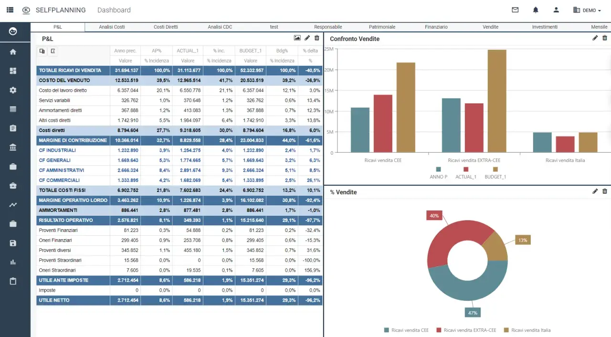Switch to Analisi Costi tab
Viewport: 611px width, 337px height.
(x=112, y=27)
